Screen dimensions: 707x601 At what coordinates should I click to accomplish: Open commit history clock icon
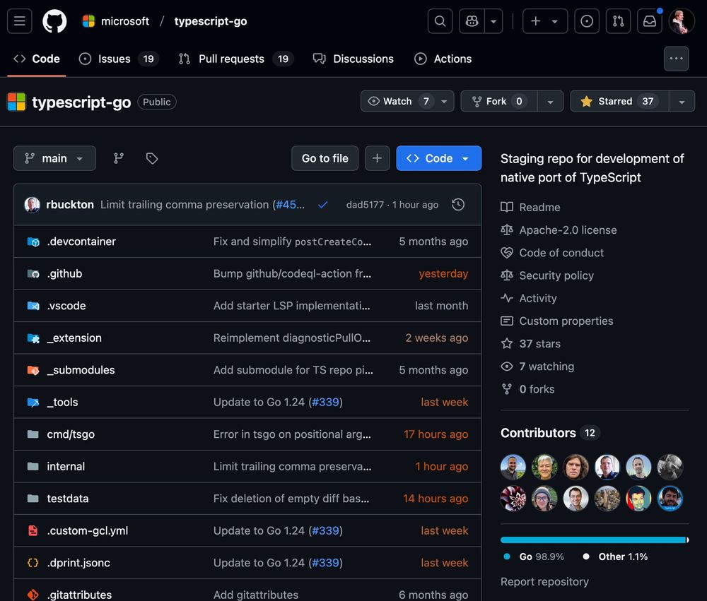click(x=458, y=205)
